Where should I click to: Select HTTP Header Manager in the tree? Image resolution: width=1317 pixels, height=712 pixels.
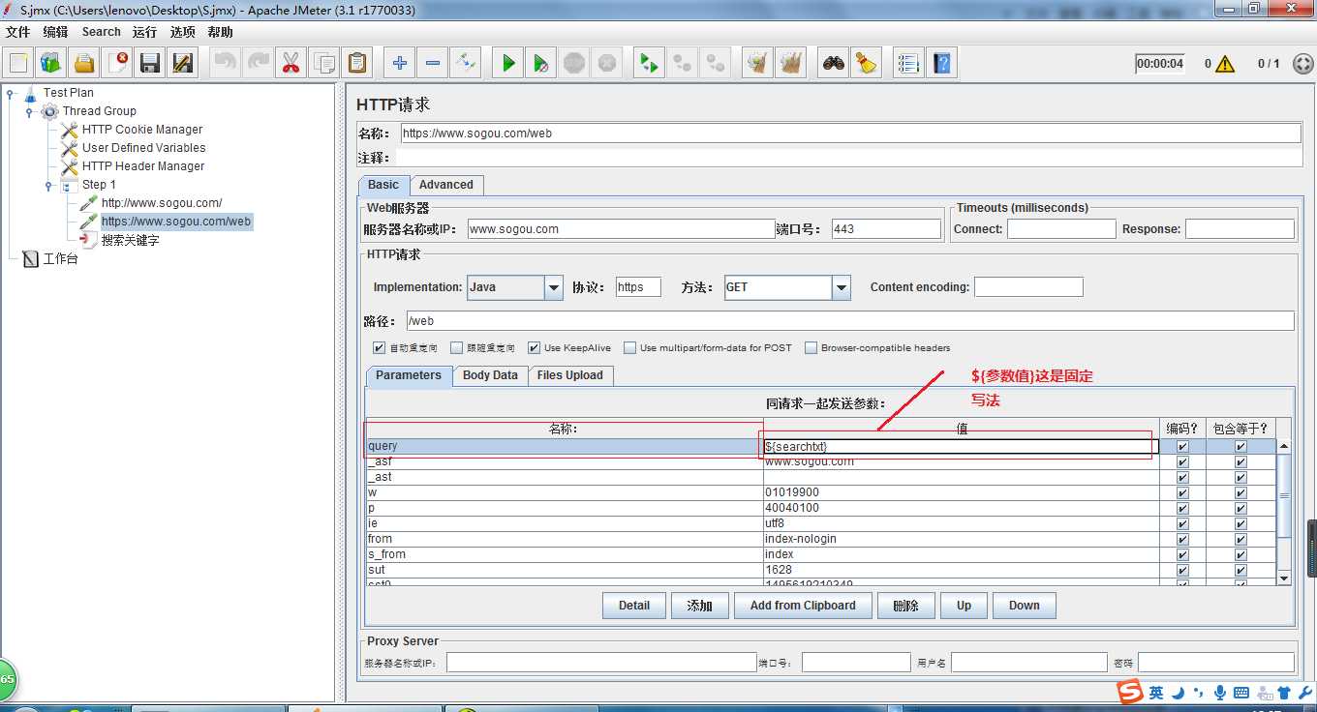click(143, 166)
